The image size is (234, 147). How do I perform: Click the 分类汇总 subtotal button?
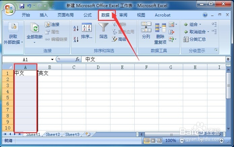195,39
